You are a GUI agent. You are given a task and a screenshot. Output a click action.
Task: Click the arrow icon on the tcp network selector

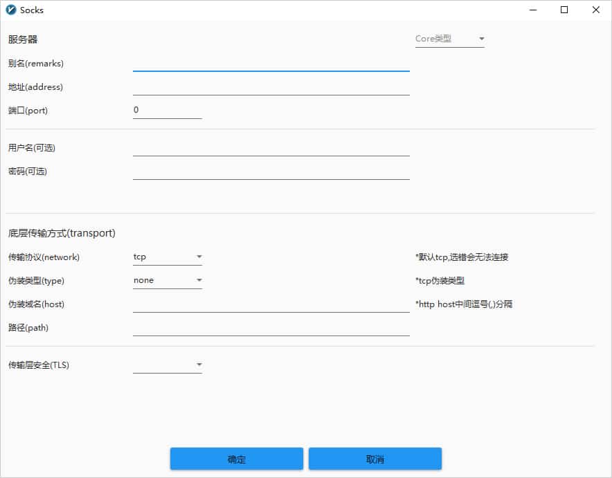[x=199, y=256]
